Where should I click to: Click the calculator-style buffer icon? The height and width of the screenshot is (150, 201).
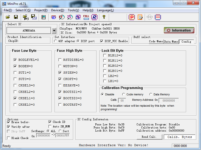44,17
